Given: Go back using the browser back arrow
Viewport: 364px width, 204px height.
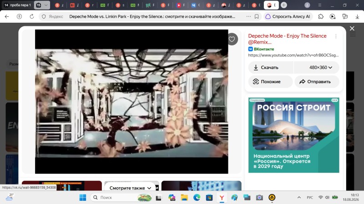Looking at the screenshot, I should point(7,16).
